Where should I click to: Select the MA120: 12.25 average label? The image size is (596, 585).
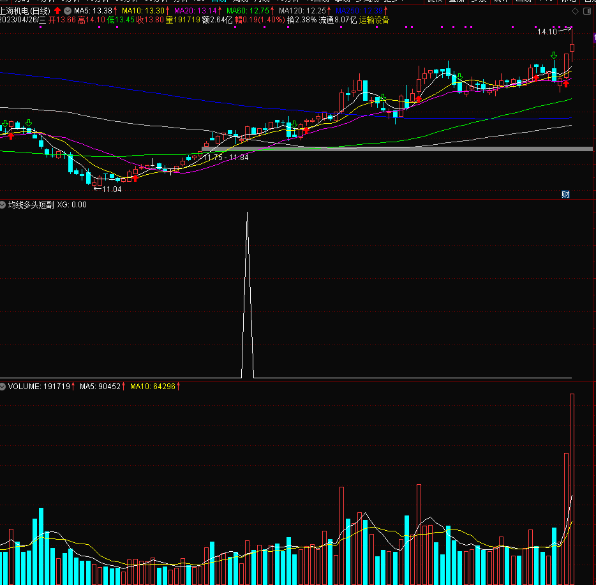click(x=302, y=11)
